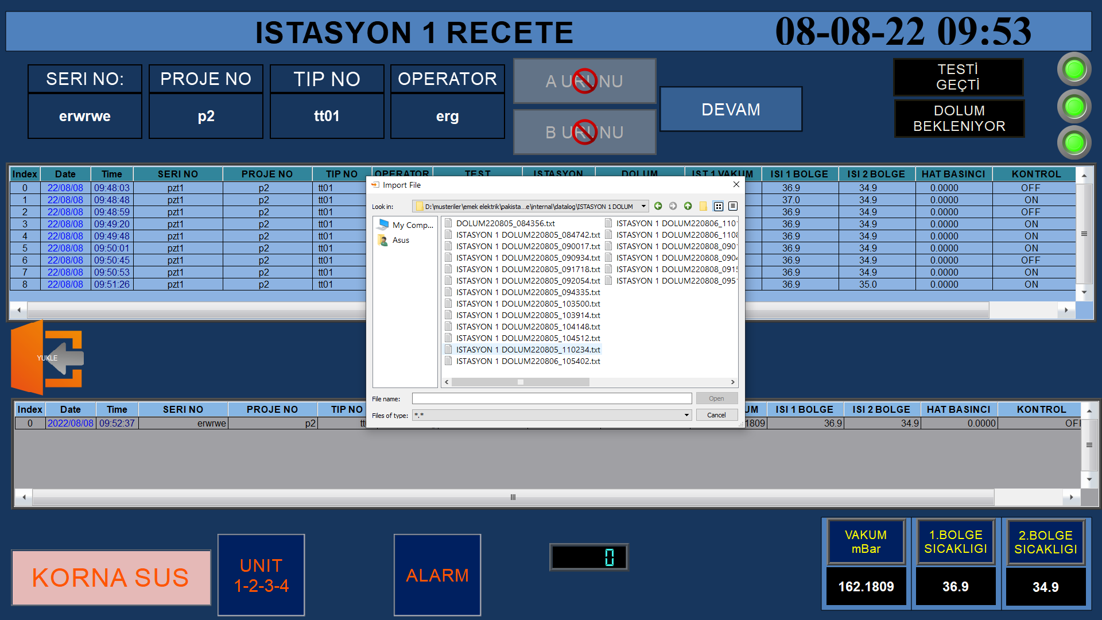Image resolution: width=1102 pixels, height=620 pixels.
Task: Click the YUKLE import icon
Action: point(48,358)
